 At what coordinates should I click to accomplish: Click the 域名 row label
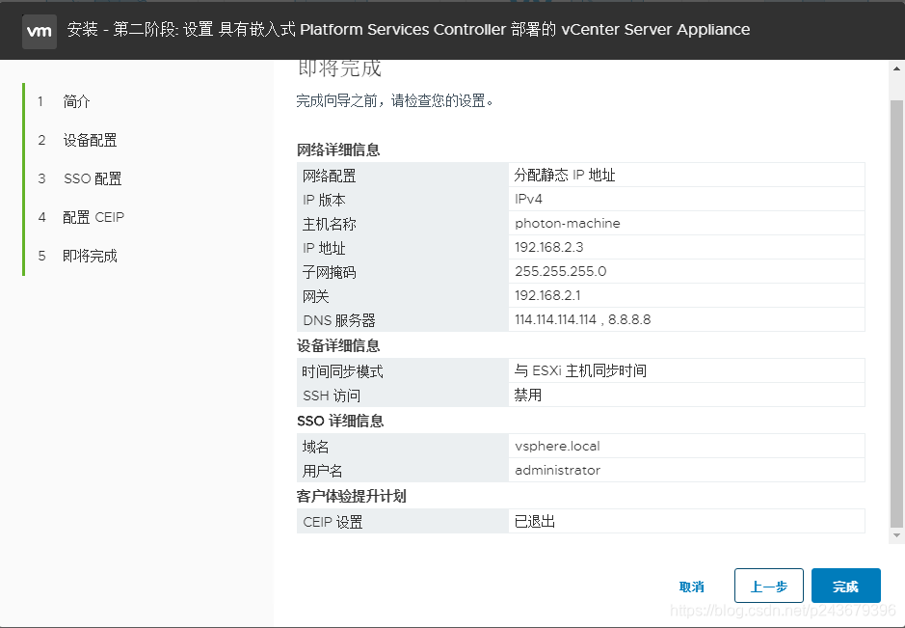point(316,447)
